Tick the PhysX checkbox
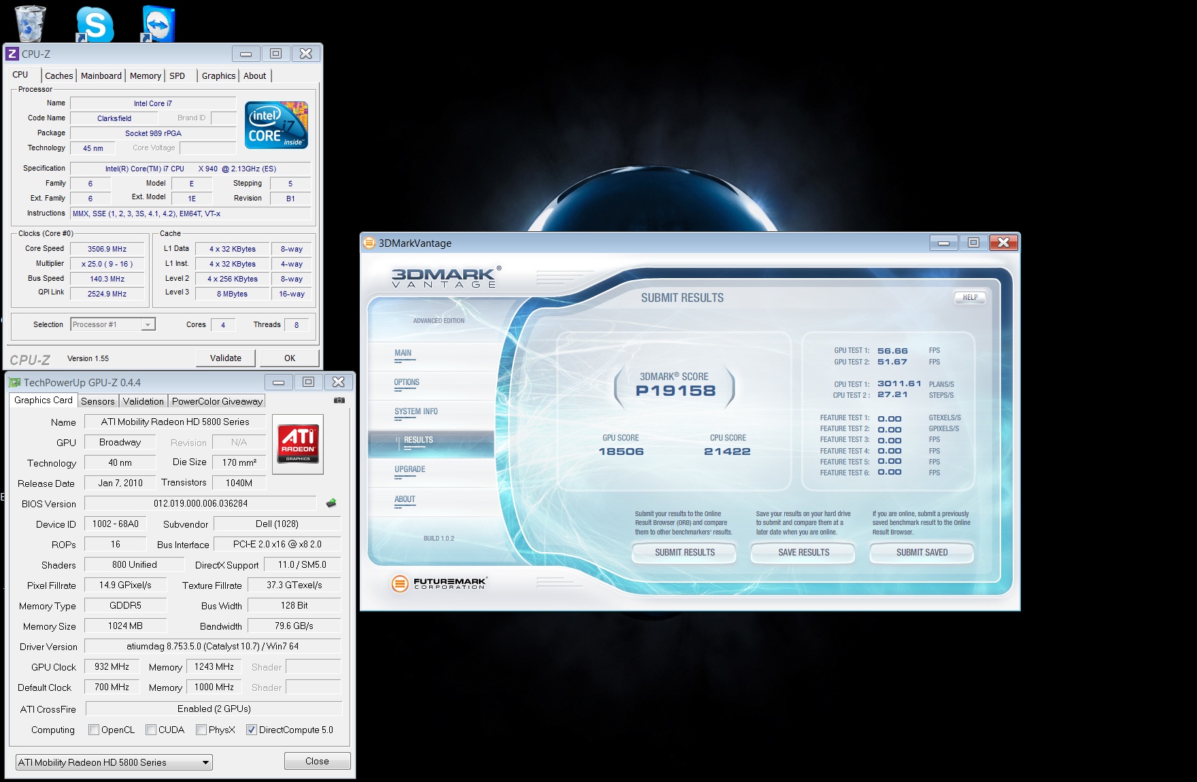 coord(201,730)
